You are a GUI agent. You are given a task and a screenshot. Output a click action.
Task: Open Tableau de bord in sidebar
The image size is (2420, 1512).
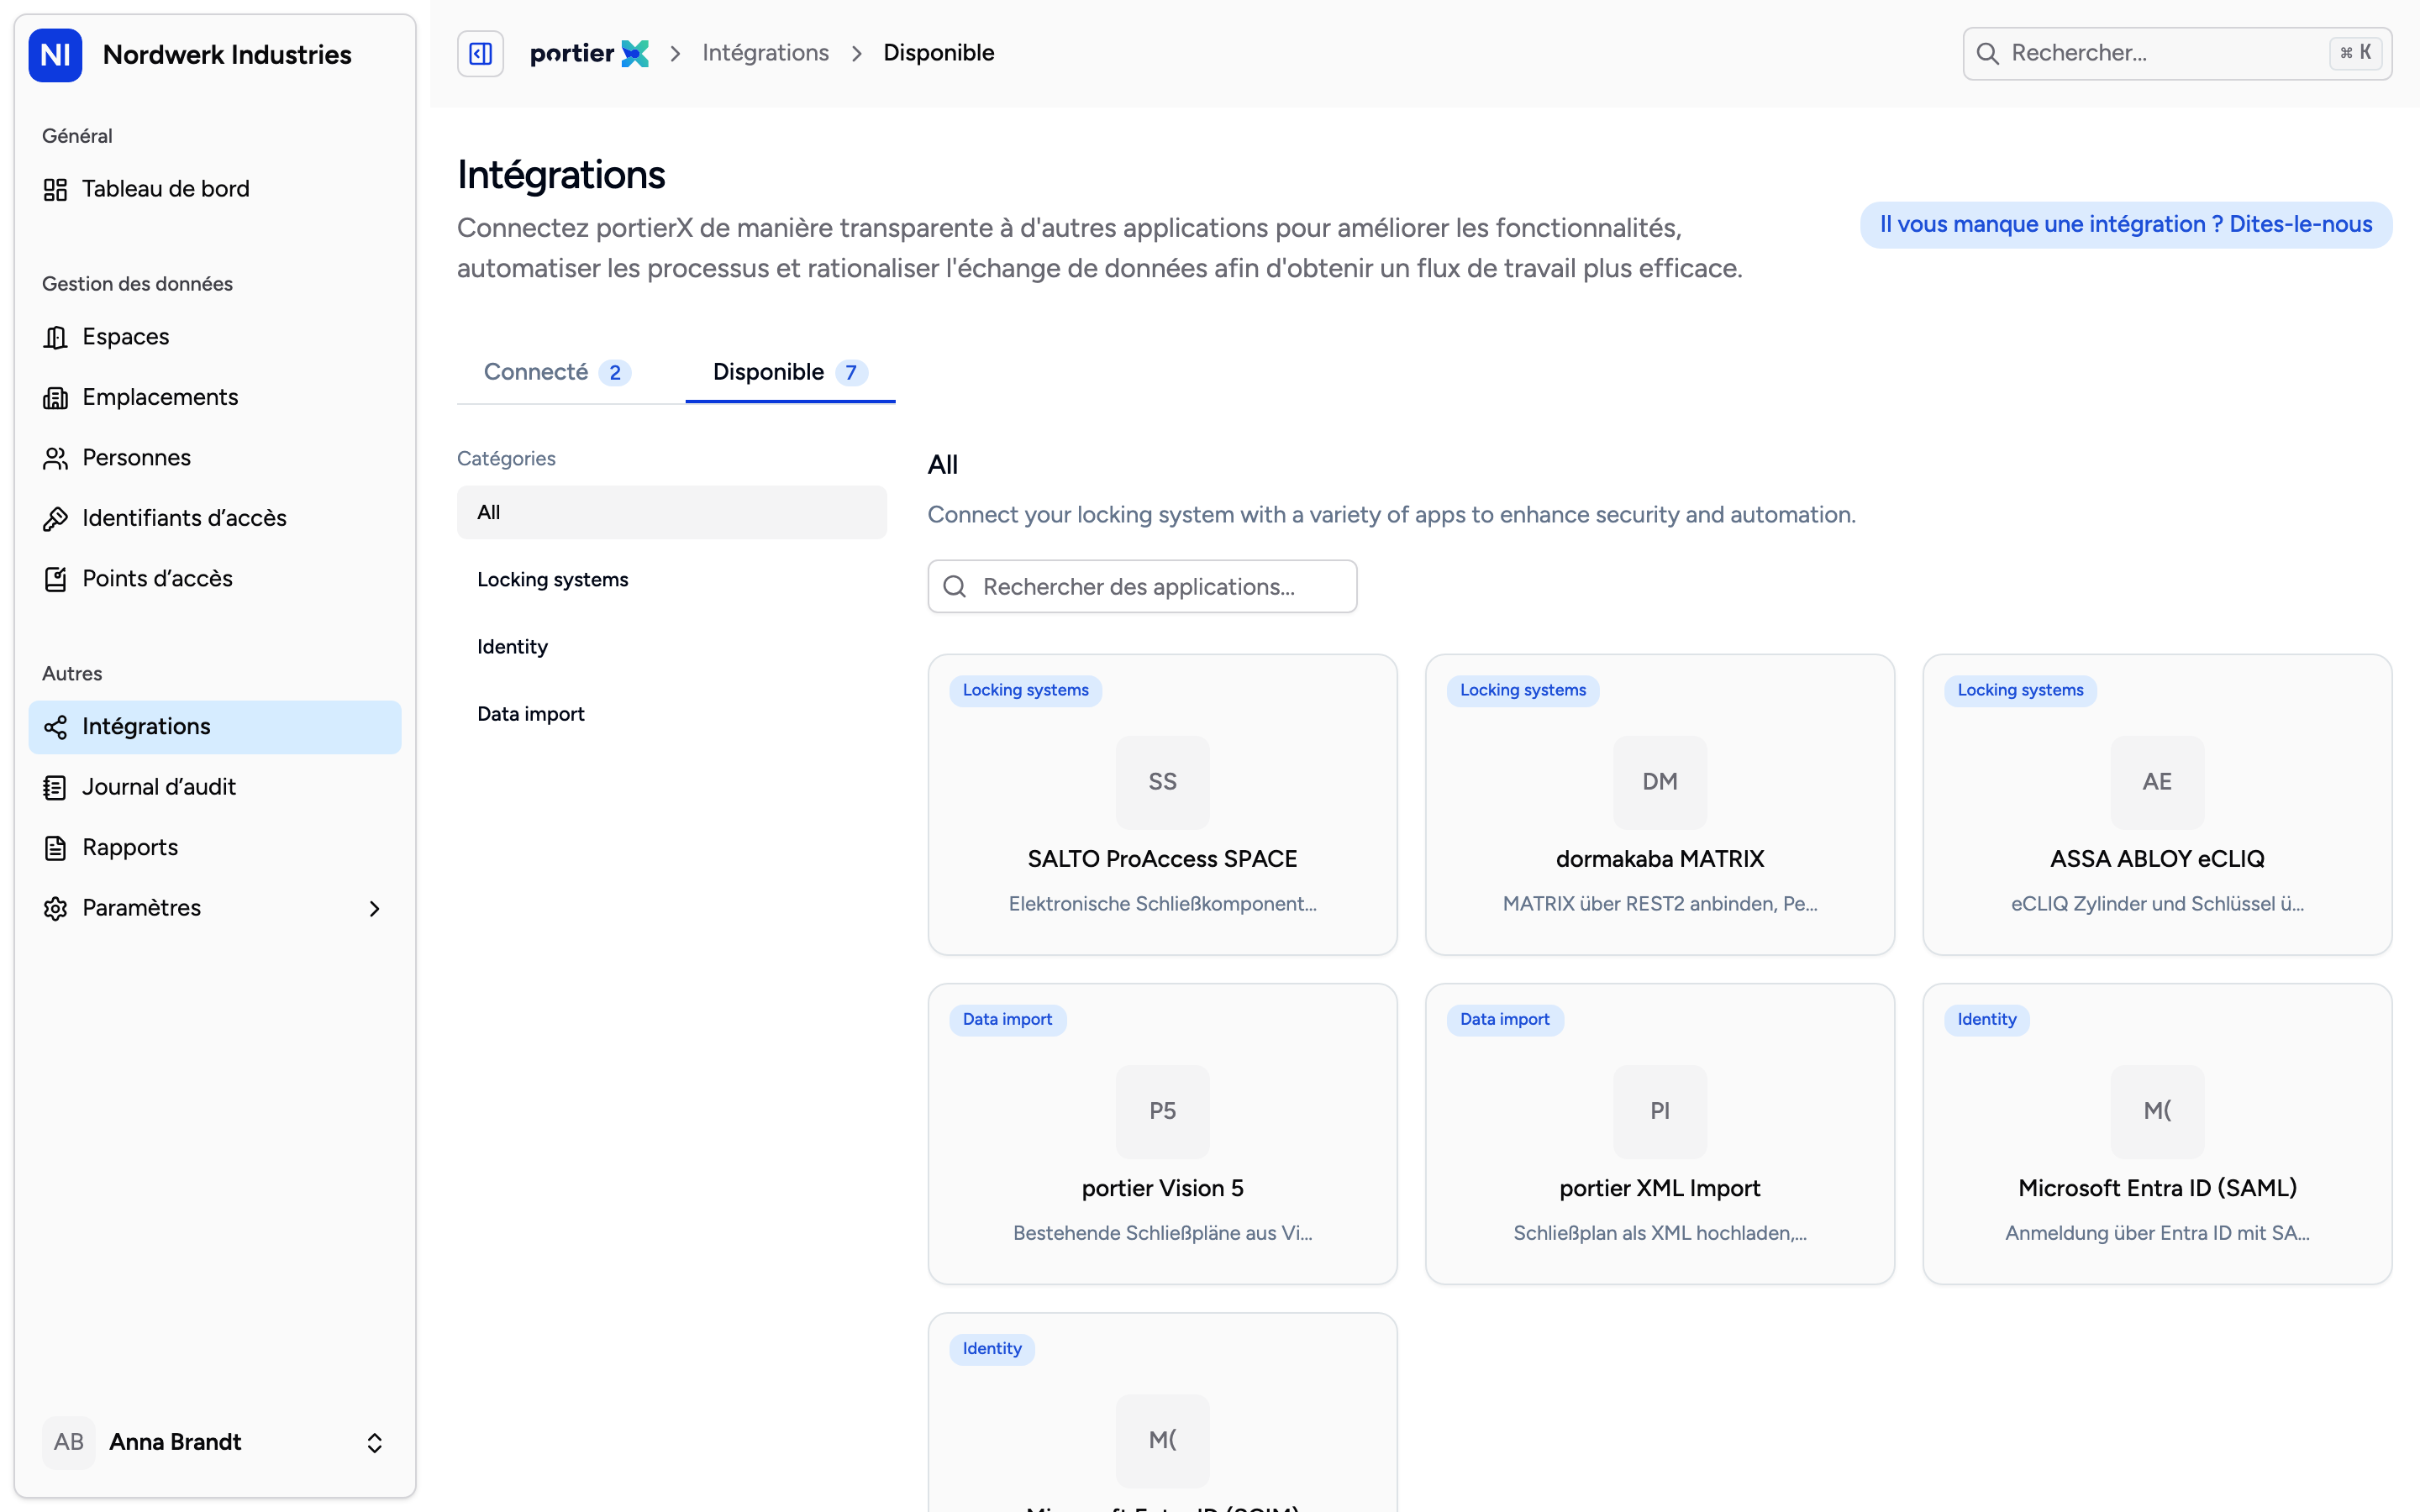(215, 189)
